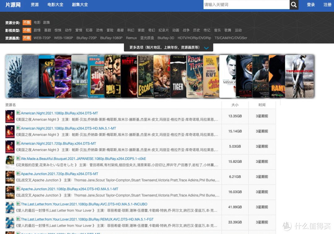Screen dimensions: 334x234
Task: Select 不限 in 资源画质 filter
Action: (x=27, y=38)
